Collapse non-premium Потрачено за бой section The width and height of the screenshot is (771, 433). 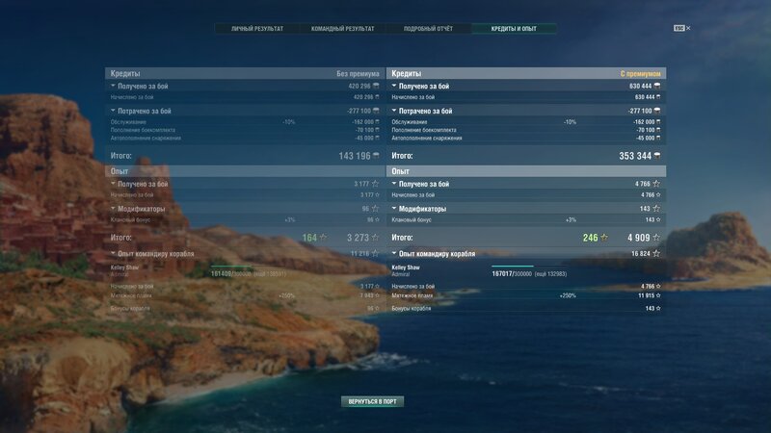point(114,111)
